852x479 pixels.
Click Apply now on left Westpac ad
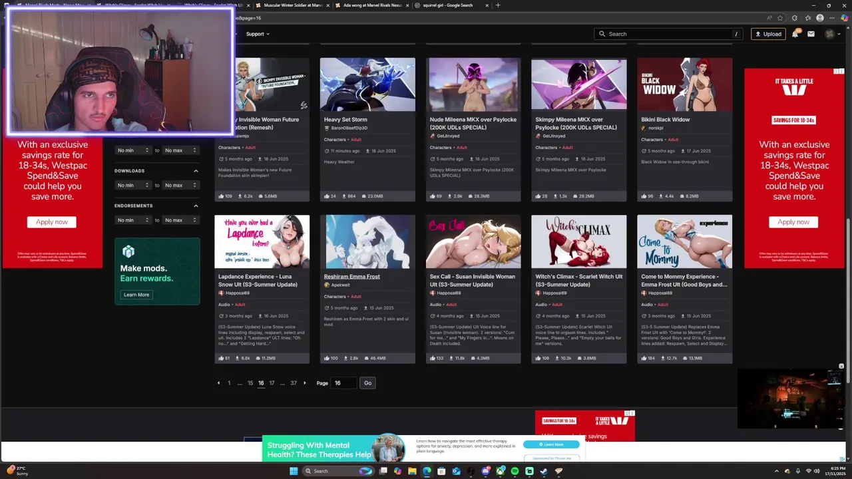(52, 222)
